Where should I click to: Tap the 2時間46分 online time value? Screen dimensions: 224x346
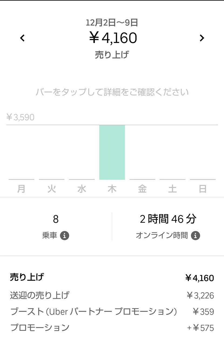point(168,219)
